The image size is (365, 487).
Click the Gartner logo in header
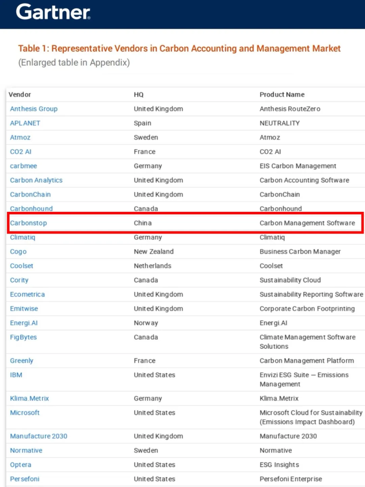click(x=53, y=12)
